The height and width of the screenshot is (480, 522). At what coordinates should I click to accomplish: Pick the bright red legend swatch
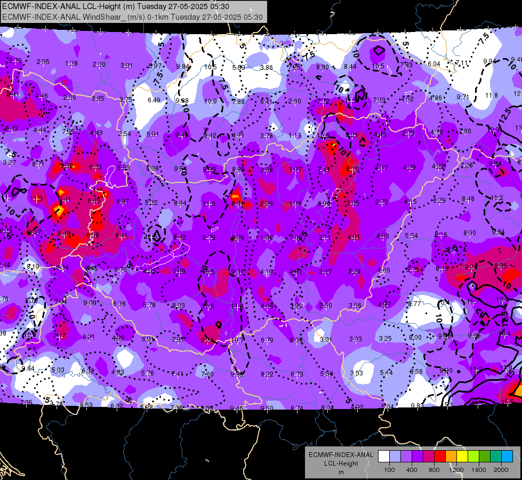pos(440,457)
